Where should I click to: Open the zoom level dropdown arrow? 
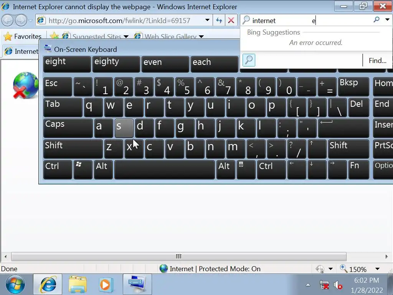click(378, 269)
